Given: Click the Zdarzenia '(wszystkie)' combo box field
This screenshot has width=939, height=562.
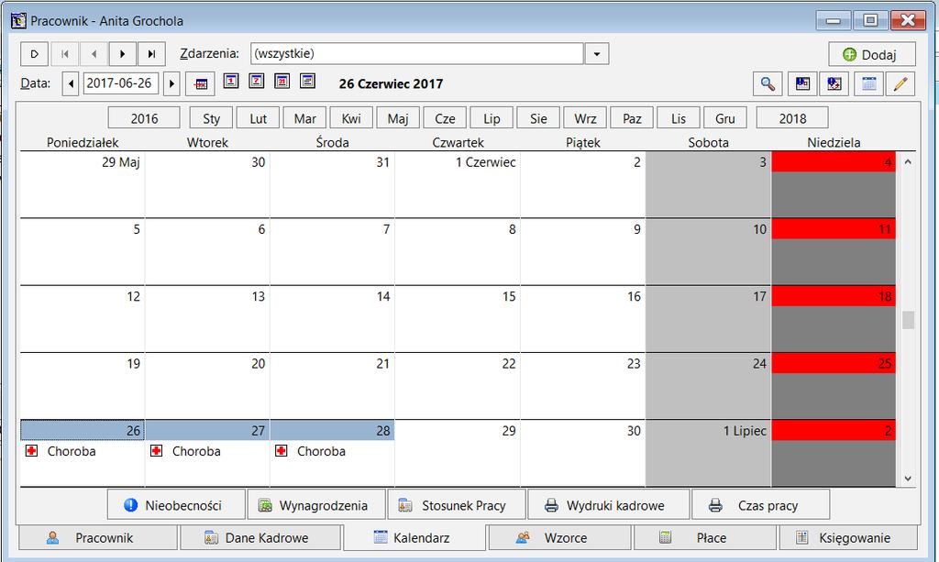Looking at the screenshot, I should (x=417, y=54).
